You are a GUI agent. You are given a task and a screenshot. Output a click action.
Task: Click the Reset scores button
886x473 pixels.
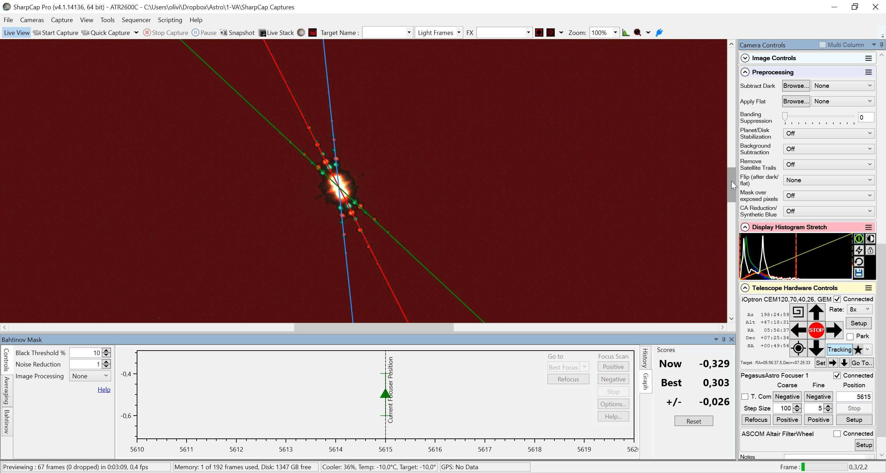point(694,421)
